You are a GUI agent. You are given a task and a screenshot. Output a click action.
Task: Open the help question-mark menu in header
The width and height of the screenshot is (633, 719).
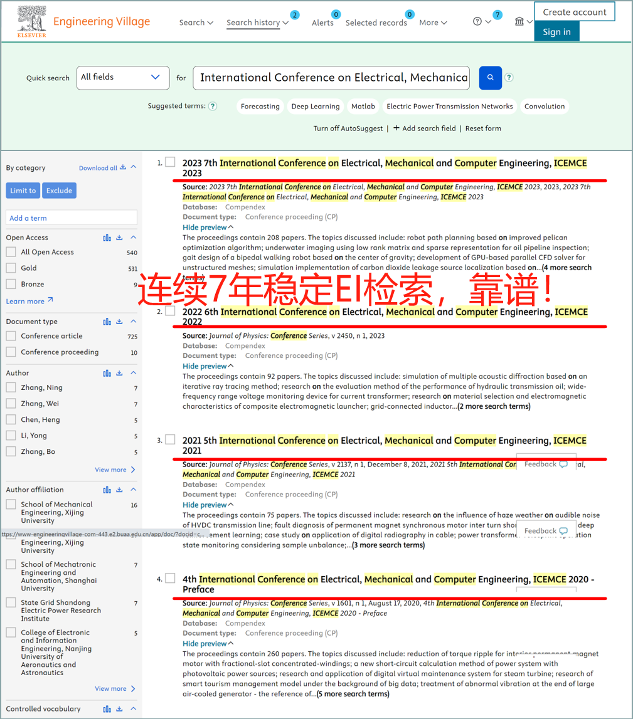(482, 21)
